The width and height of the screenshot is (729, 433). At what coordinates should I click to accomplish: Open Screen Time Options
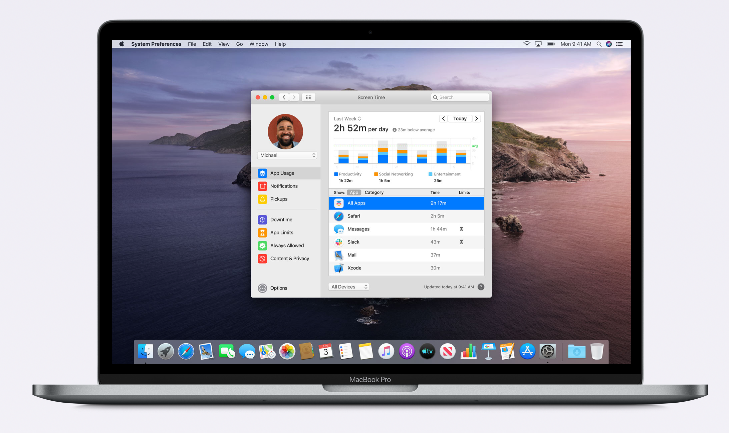[x=273, y=288]
